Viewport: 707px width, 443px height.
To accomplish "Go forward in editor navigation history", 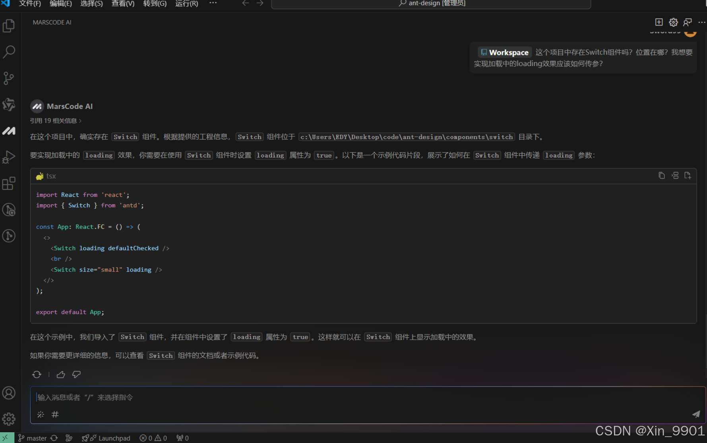I will (260, 3).
